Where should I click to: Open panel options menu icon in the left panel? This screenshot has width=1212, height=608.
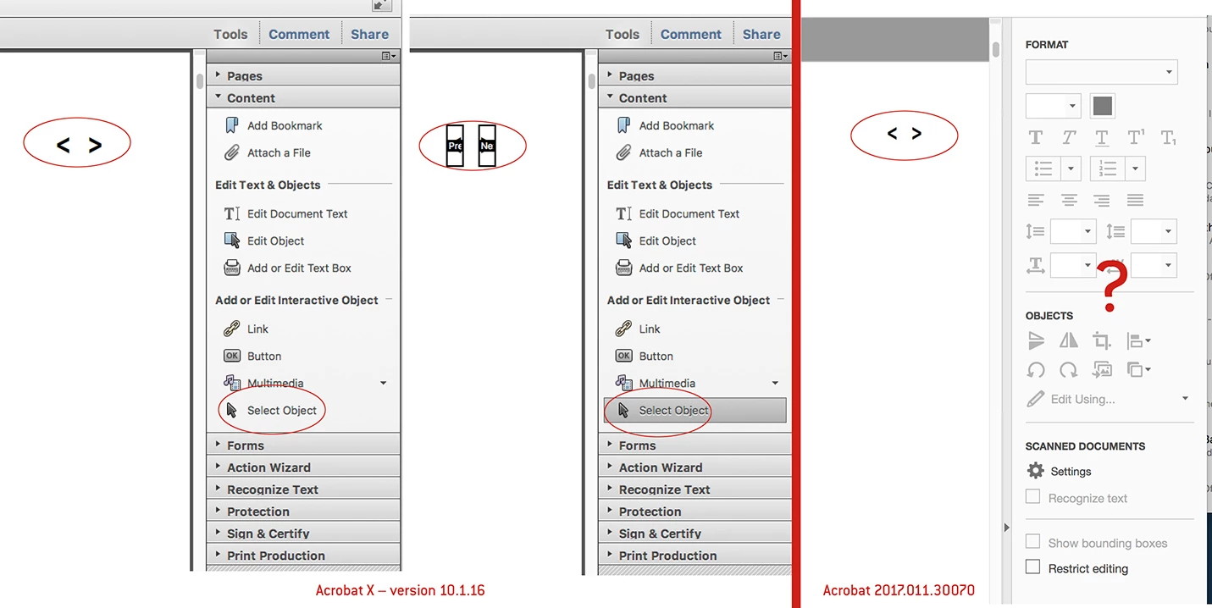388,56
